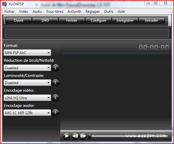This screenshot has width=174, height=144.
Task: Open the Réduction de bruit/Netteté dropdown
Action: [x=27, y=68]
